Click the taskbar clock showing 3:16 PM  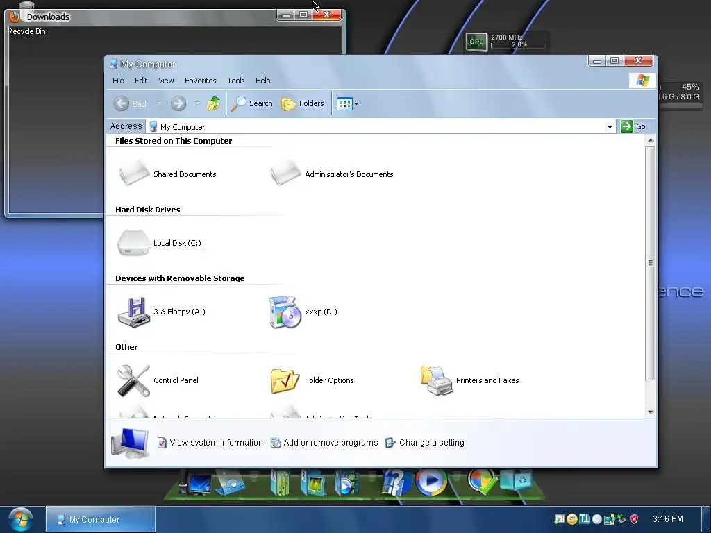(668, 519)
